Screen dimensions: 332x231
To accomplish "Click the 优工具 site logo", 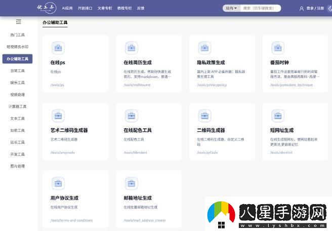I will point(45,8).
